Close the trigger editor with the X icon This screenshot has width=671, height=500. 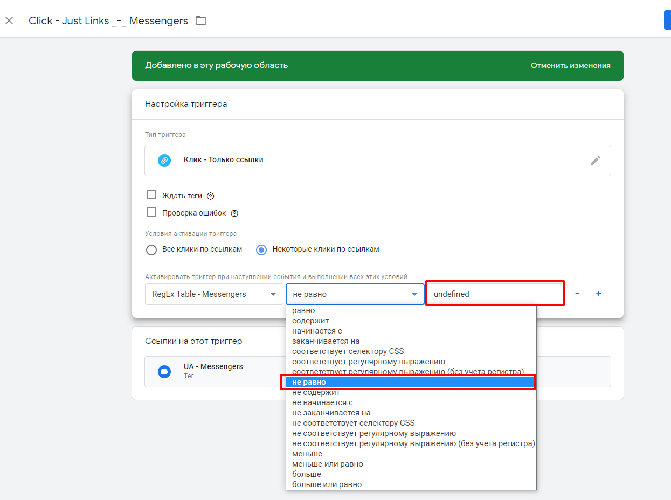click(9, 21)
